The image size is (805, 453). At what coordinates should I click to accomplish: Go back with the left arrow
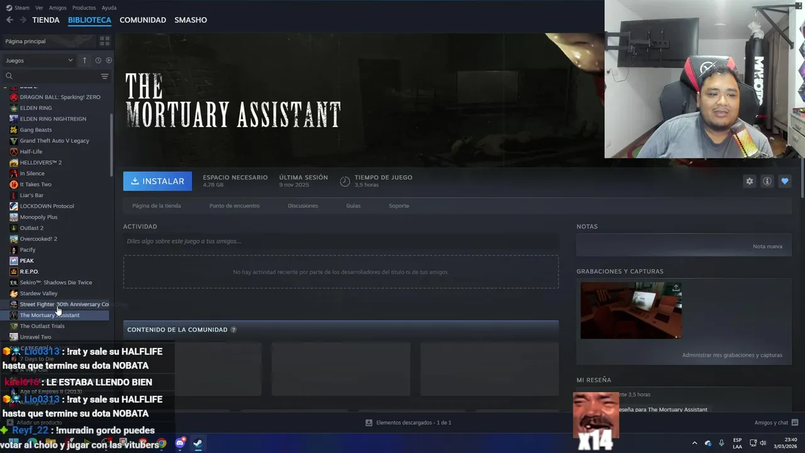click(x=9, y=20)
